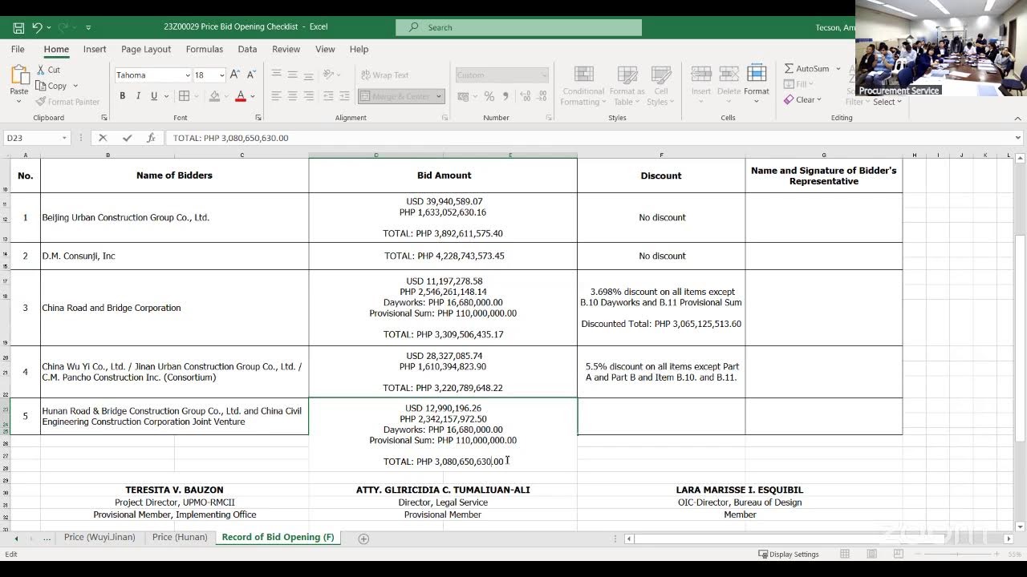Select the D.M. Consunji, Inc cell
This screenshot has width=1027, height=577.
174,256
